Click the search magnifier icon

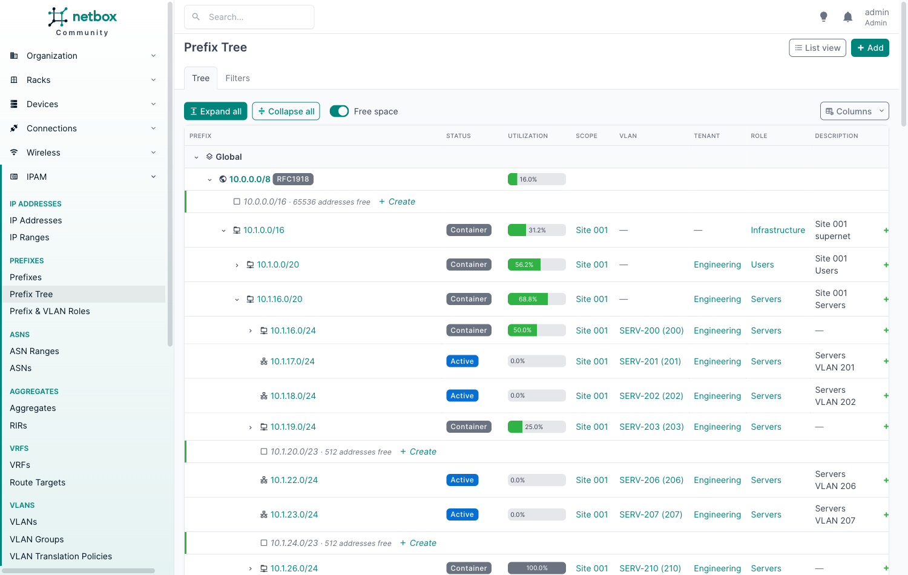click(x=196, y=17)
